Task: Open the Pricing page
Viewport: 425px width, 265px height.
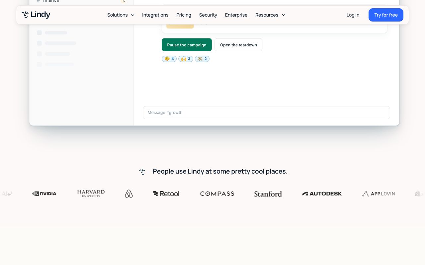Action: (184, 15)
